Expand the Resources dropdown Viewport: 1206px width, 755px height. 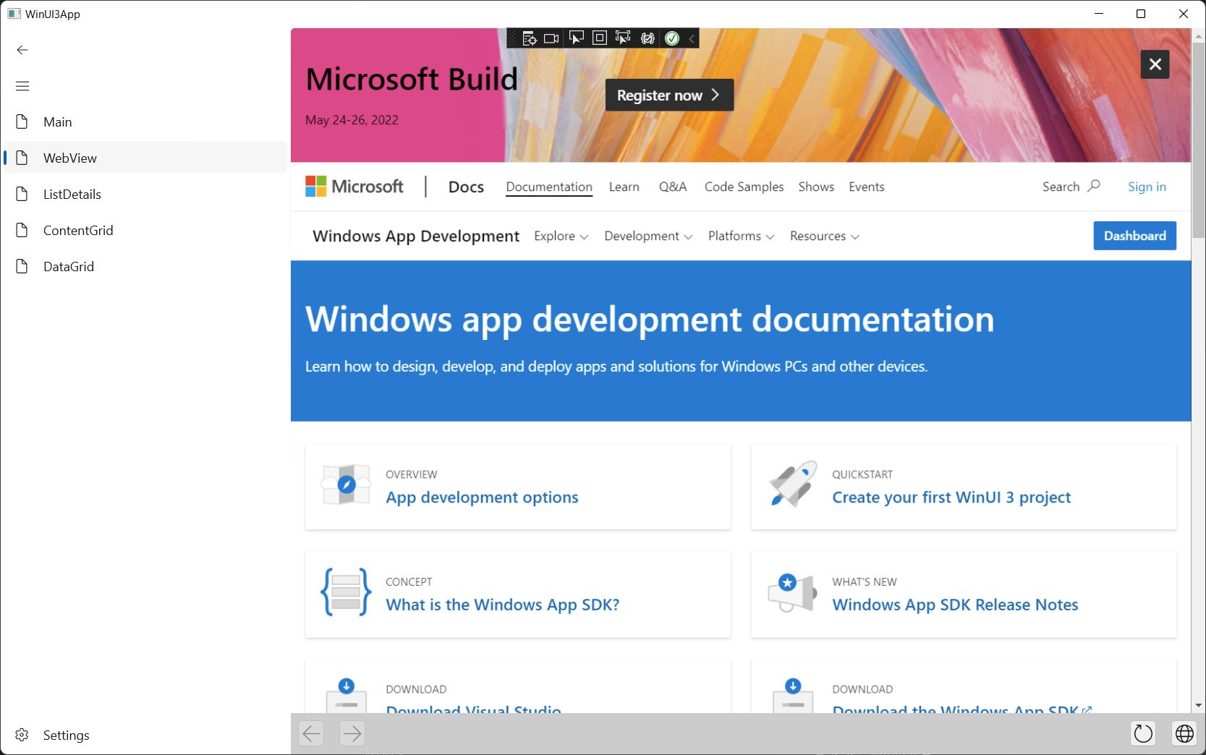pos(825,236)
